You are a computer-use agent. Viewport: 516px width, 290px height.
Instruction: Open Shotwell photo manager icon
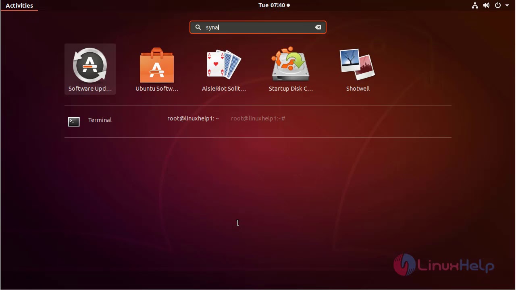point(358,64)
